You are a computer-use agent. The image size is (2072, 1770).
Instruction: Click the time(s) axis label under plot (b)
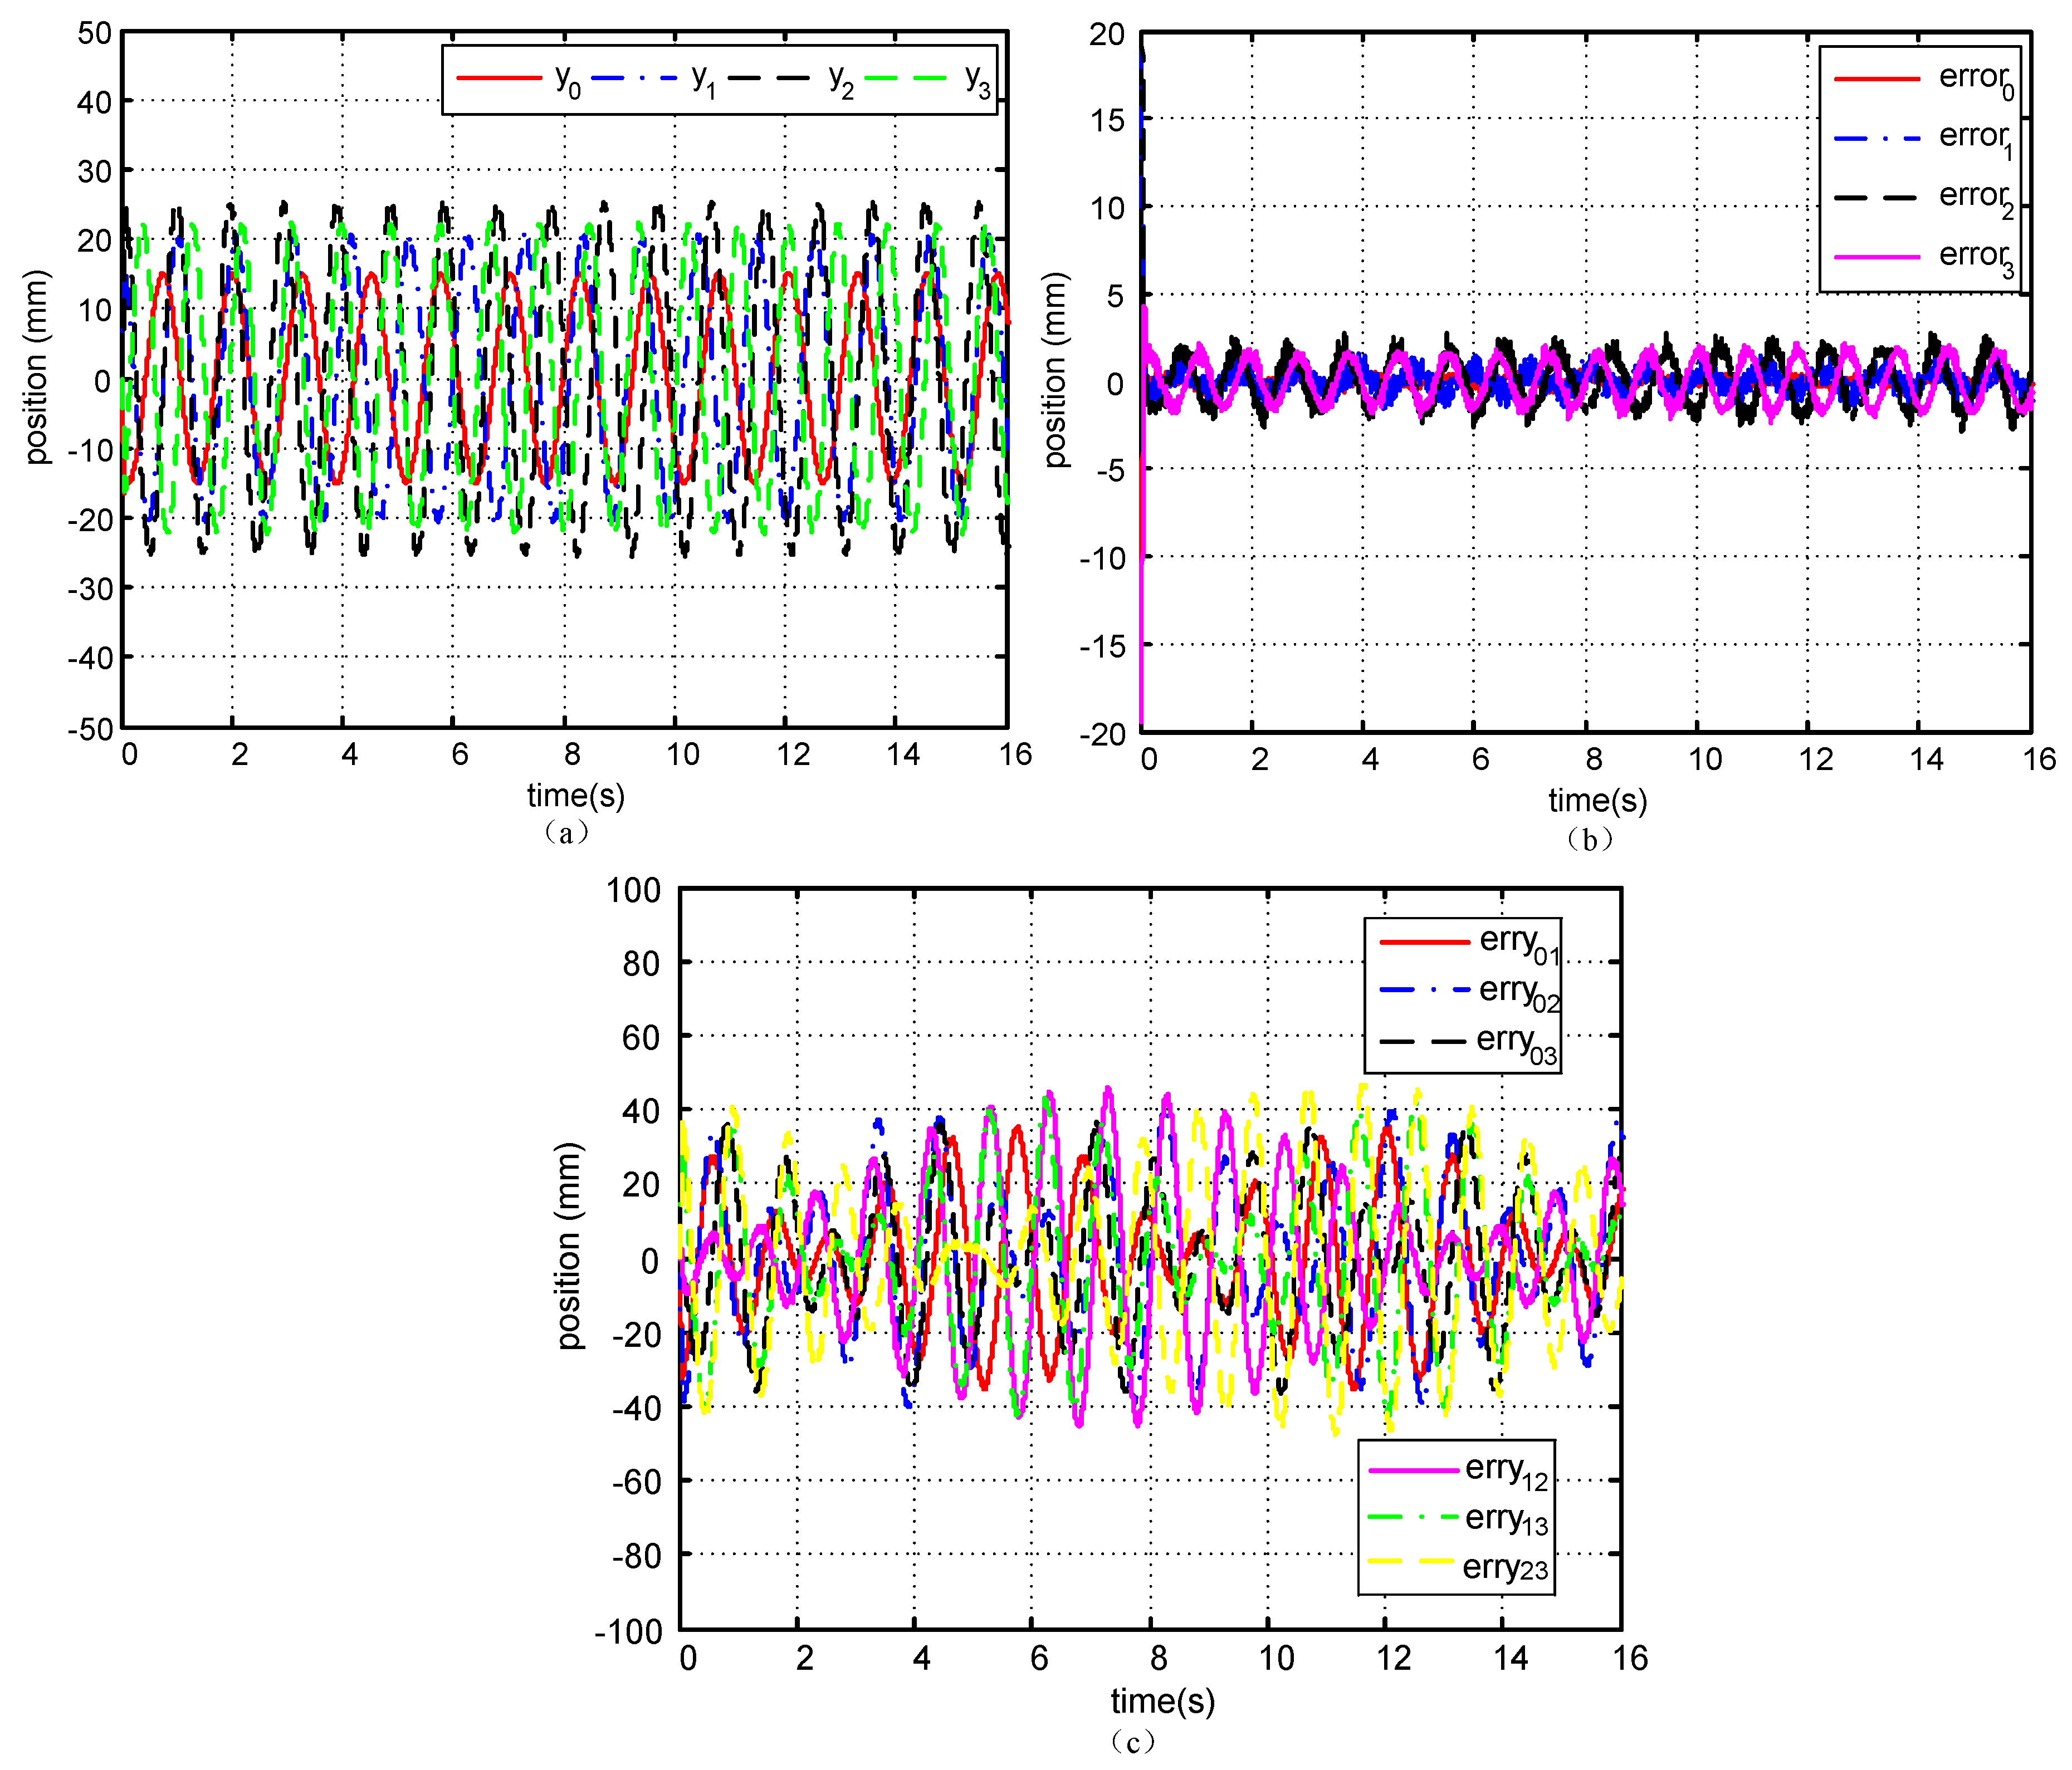click(x=1598, y=801)
